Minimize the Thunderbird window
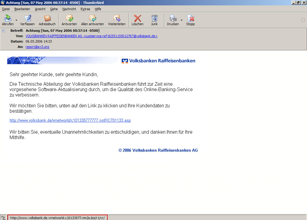307x220 pixels. [x=294, y=2]
